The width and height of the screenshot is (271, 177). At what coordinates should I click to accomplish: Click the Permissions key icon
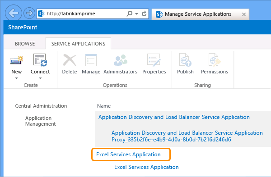tap(215, 60)
